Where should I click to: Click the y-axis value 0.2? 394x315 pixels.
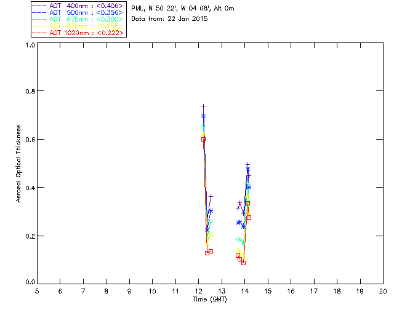[30, 236]
